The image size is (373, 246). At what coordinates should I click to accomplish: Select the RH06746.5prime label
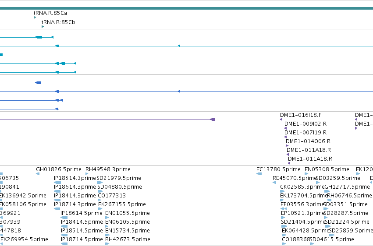(x=349, y=196)
